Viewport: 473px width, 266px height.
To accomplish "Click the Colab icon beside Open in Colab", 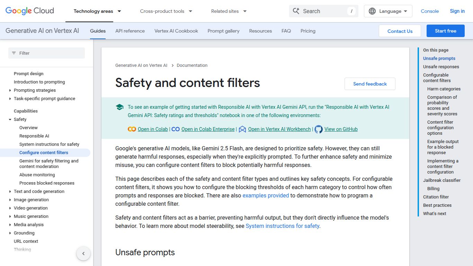I will coord(132,129).
